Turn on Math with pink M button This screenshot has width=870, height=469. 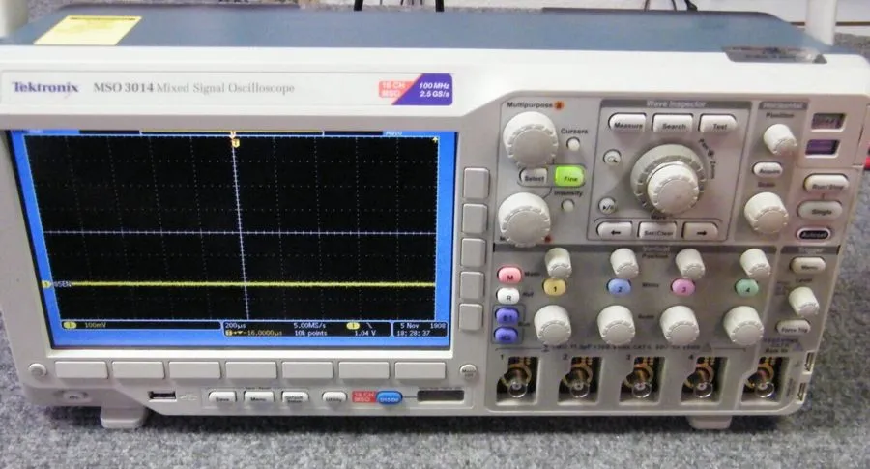click(509, 276)
